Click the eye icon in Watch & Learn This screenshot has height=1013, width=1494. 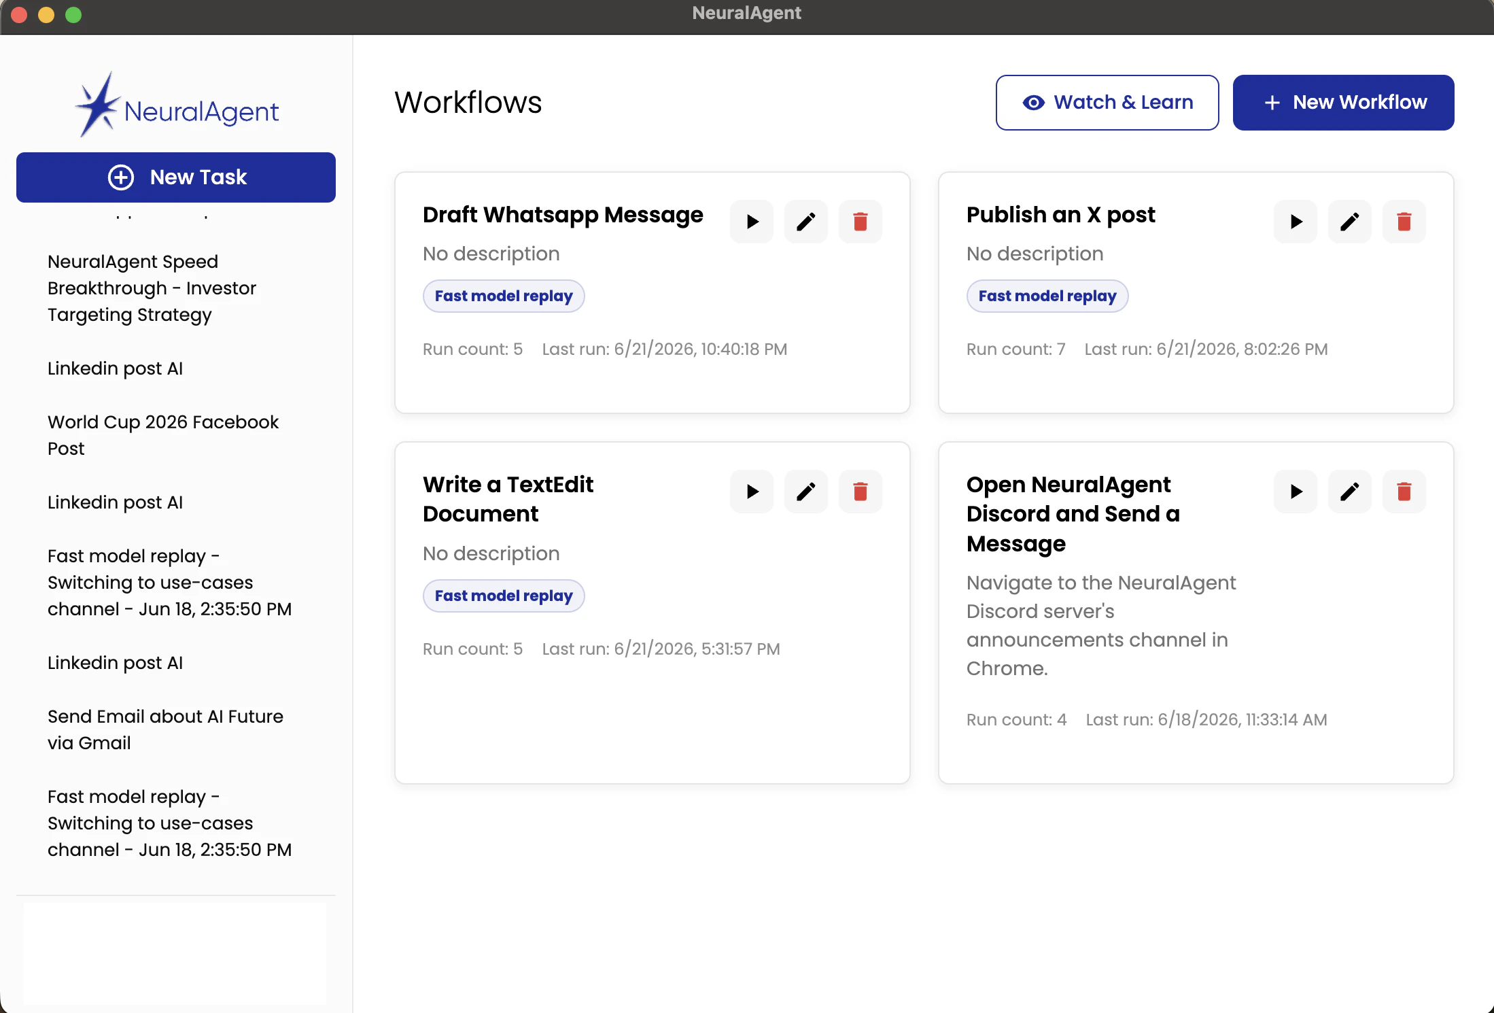(x=1034, y=103)
